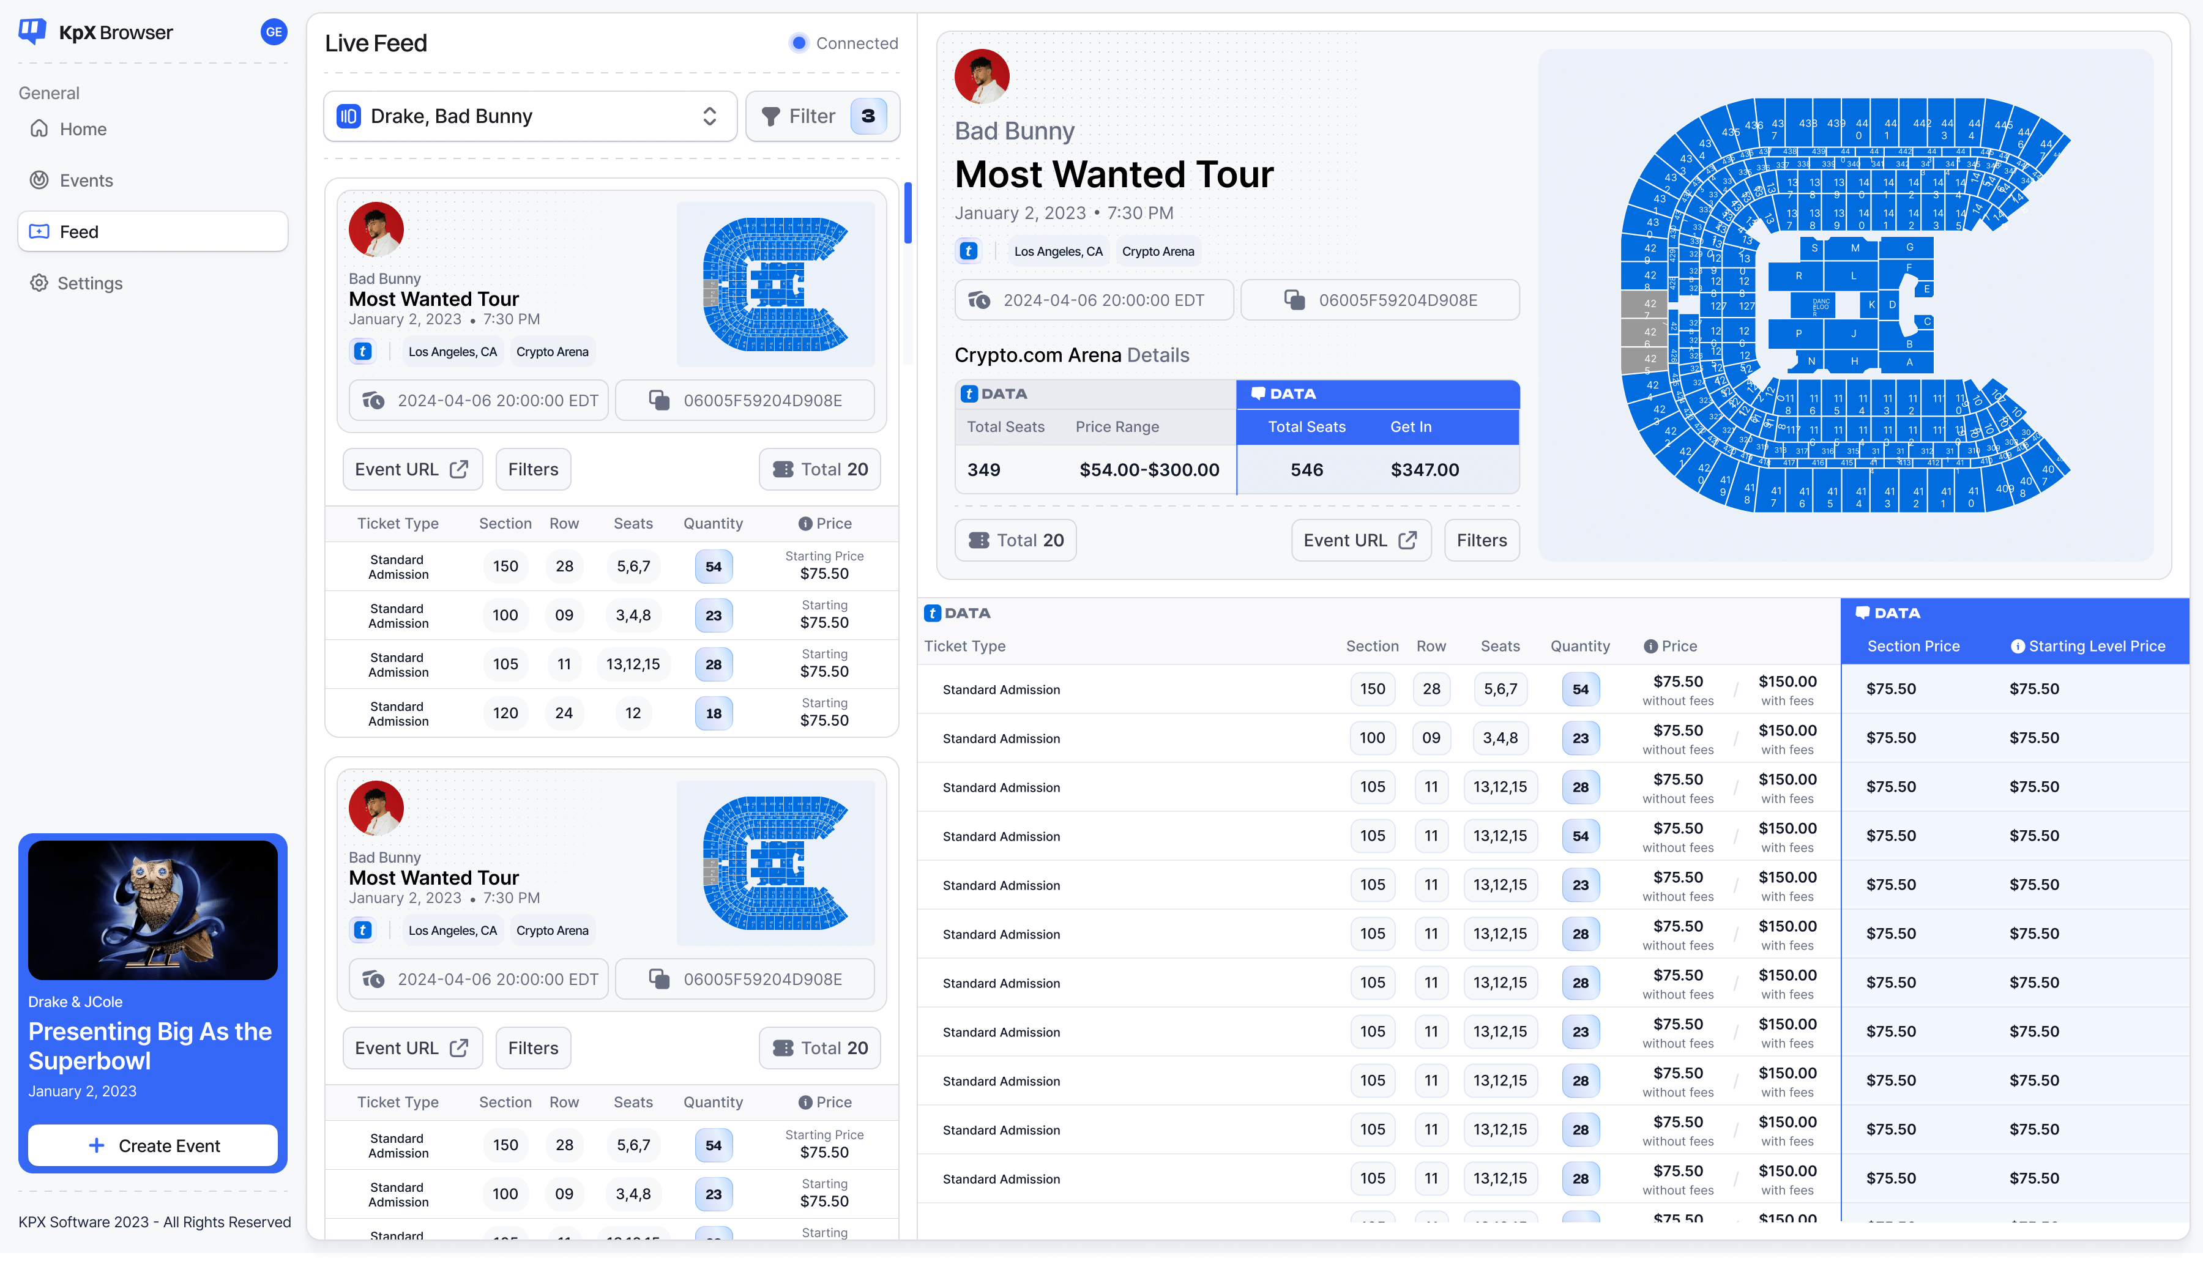The image size is (2203, 1275).
Task: Click quantity 23 badge in section 100 detail row
Action: point(1581,738)
